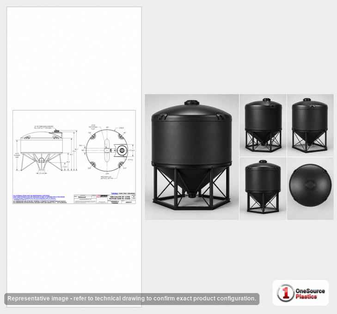Click the 'Representative image' caption banner
337x314 pixels.
132,299
